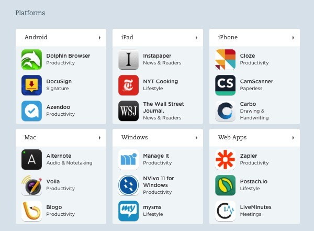
Task: Follow the NYT Cooking title link
Action: 161,81
